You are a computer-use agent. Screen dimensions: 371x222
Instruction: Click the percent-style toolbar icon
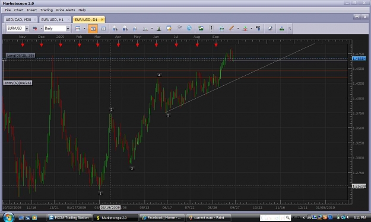258,28
